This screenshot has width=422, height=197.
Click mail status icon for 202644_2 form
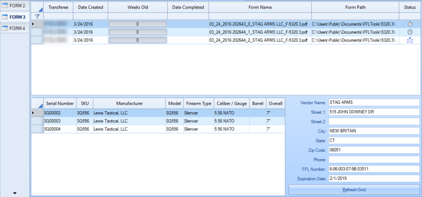click(410, 41)
